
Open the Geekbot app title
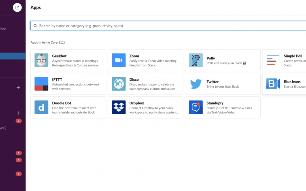coord(59,56)
